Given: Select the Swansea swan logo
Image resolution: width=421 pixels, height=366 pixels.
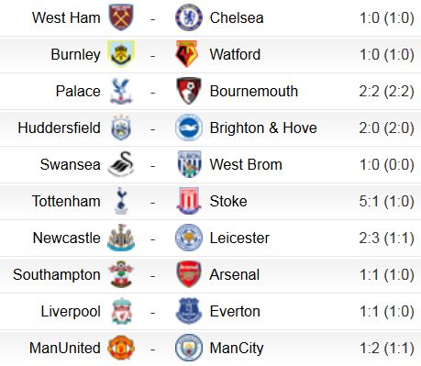Looking at the screenshot, I should (x=121, y=164).
